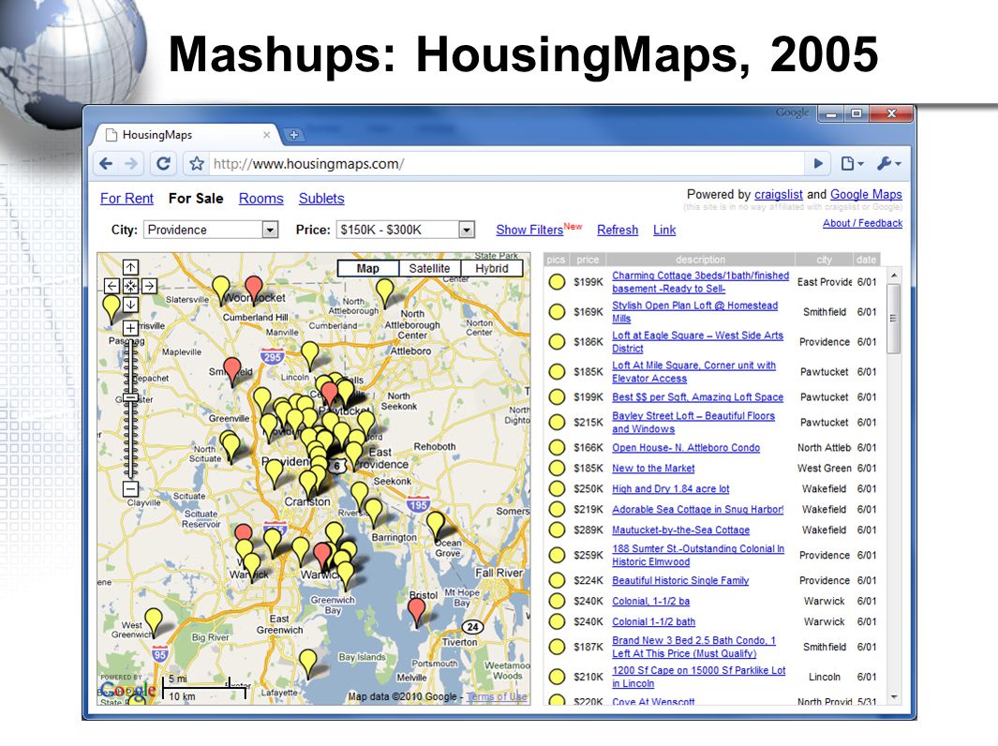Open the craigslist link
This screenshot has height=746, width=998.
[779, 194]
